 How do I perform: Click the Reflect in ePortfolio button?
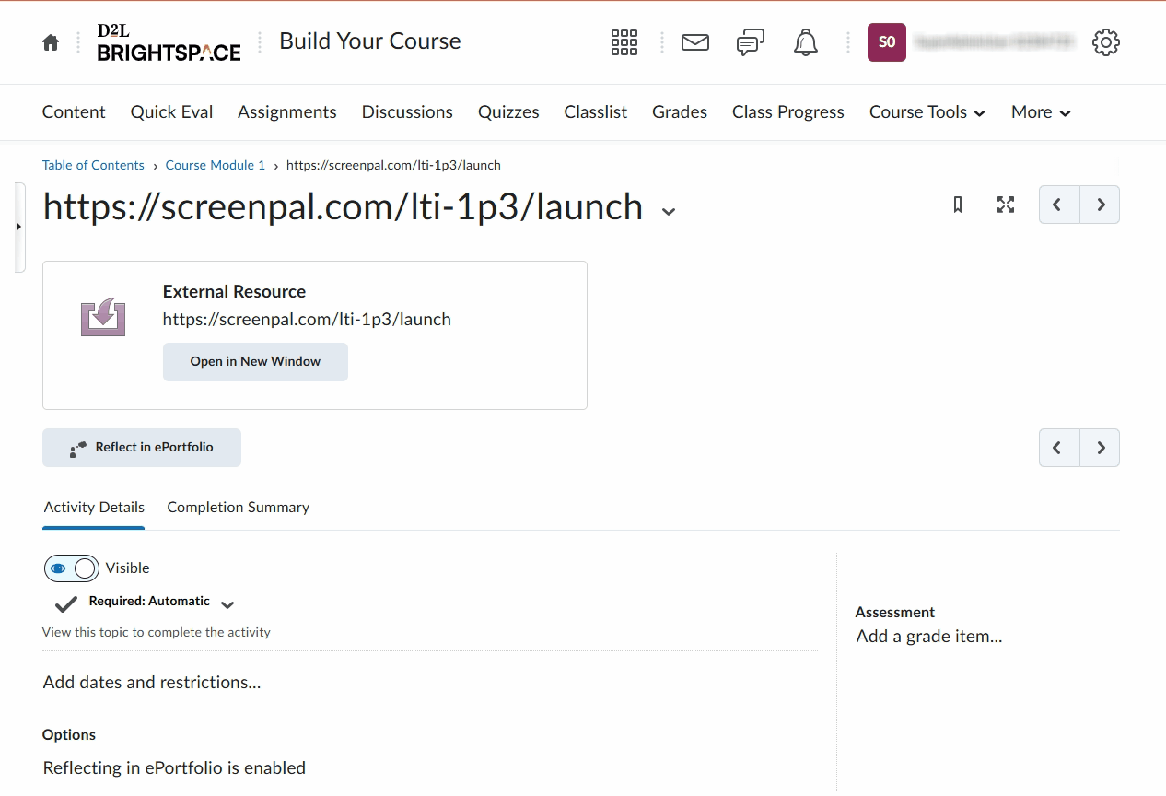pos(142,448)
